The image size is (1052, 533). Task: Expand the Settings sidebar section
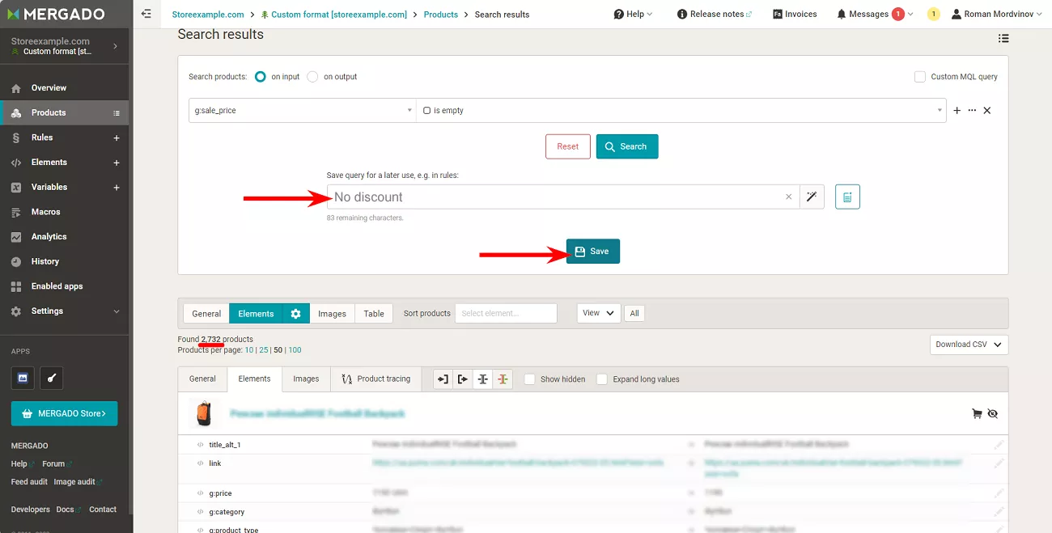65,311
